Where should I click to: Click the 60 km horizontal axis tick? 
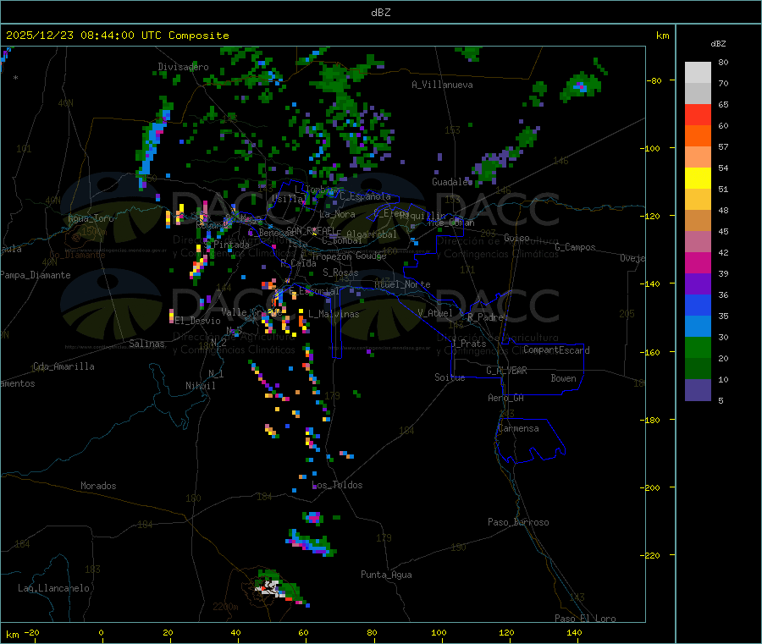(303, 632)
